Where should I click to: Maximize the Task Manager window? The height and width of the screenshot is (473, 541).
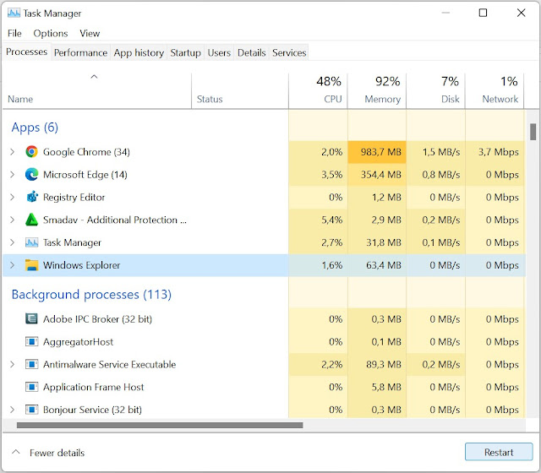(x=483, y=14)
